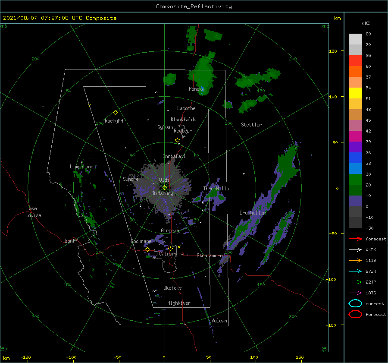
Task: Click the dBZ legend heading
Action: click(366, 23)
